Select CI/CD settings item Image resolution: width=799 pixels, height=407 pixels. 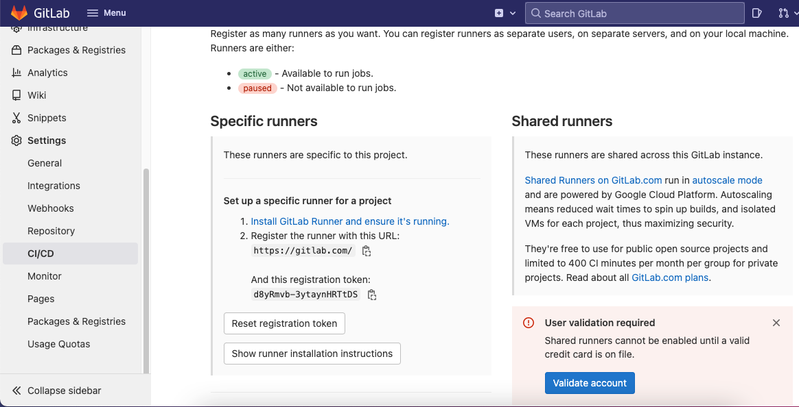(71, 254)
